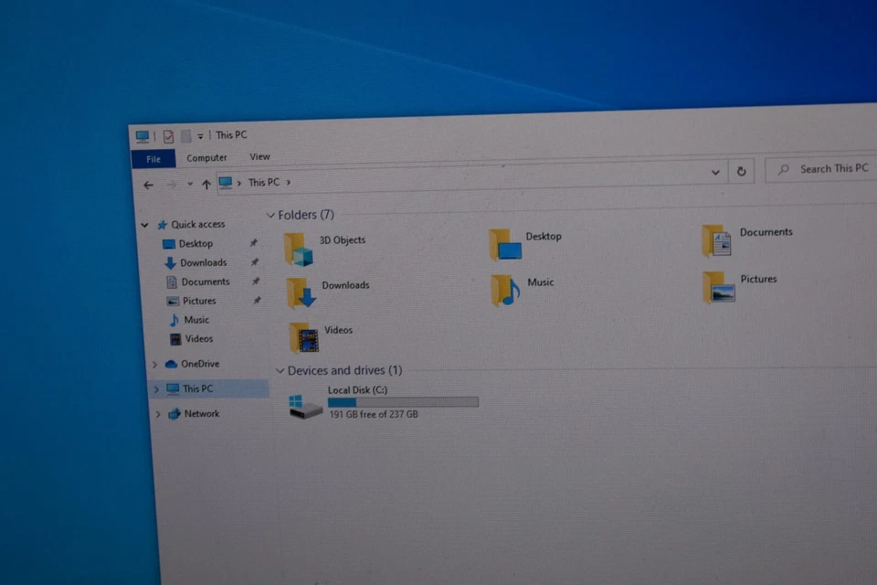Image resolution: width=877 pixels, height=585 pixels.
Task: Collapse the Folders (7) section
Action: click(269, 214)
